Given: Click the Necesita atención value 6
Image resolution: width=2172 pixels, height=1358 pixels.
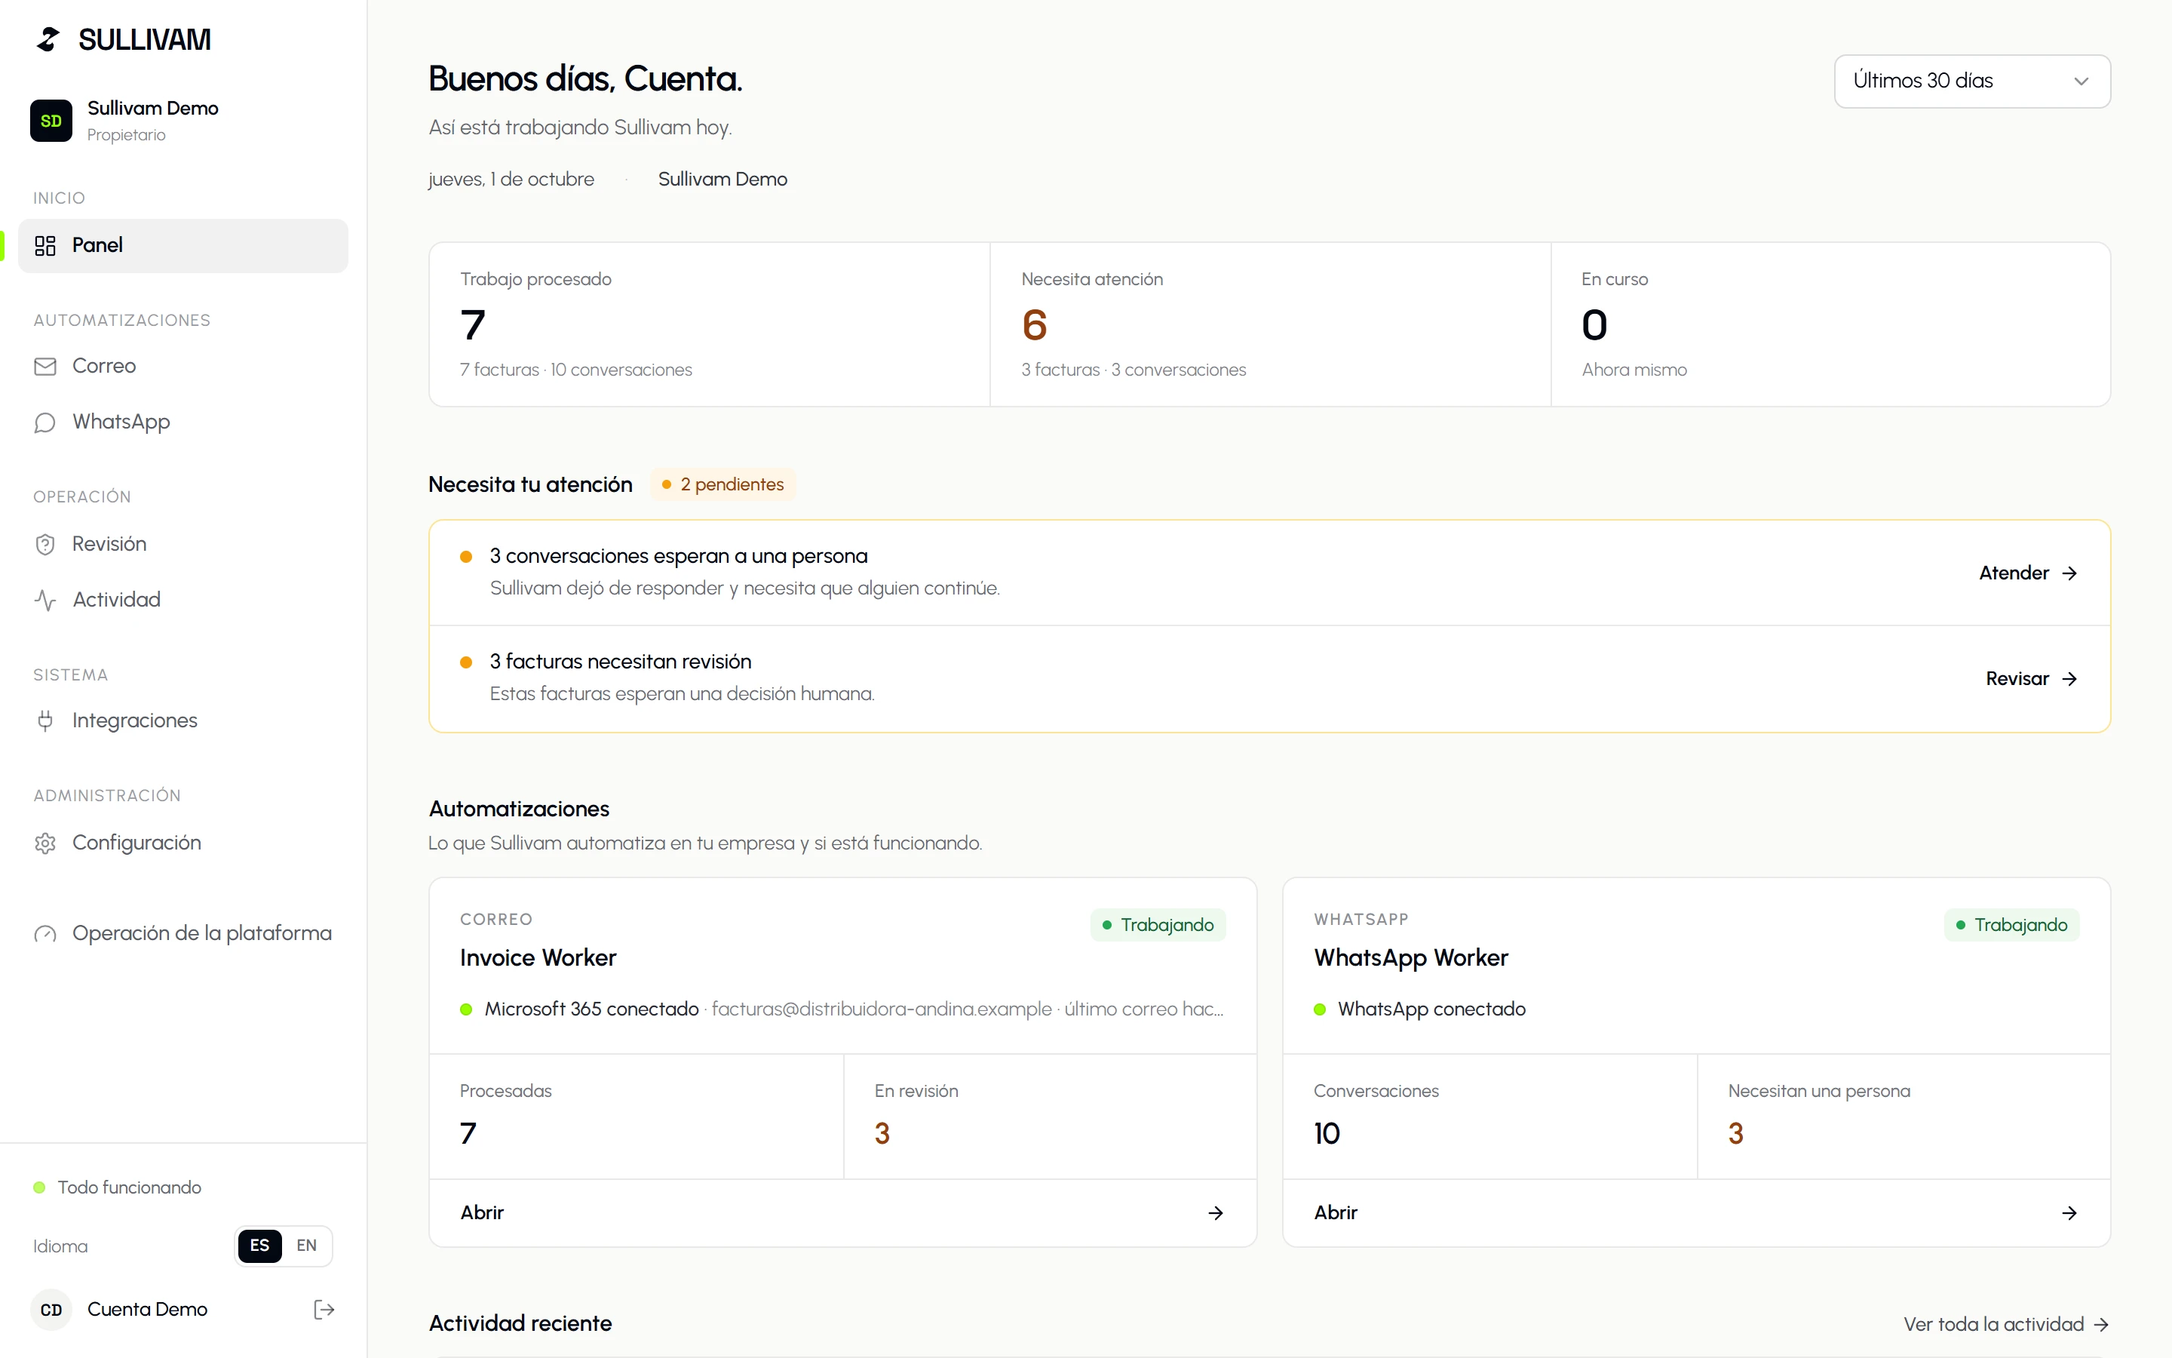Looking at the screenshot, I should pyautogui.click(x=1034, y=325).
